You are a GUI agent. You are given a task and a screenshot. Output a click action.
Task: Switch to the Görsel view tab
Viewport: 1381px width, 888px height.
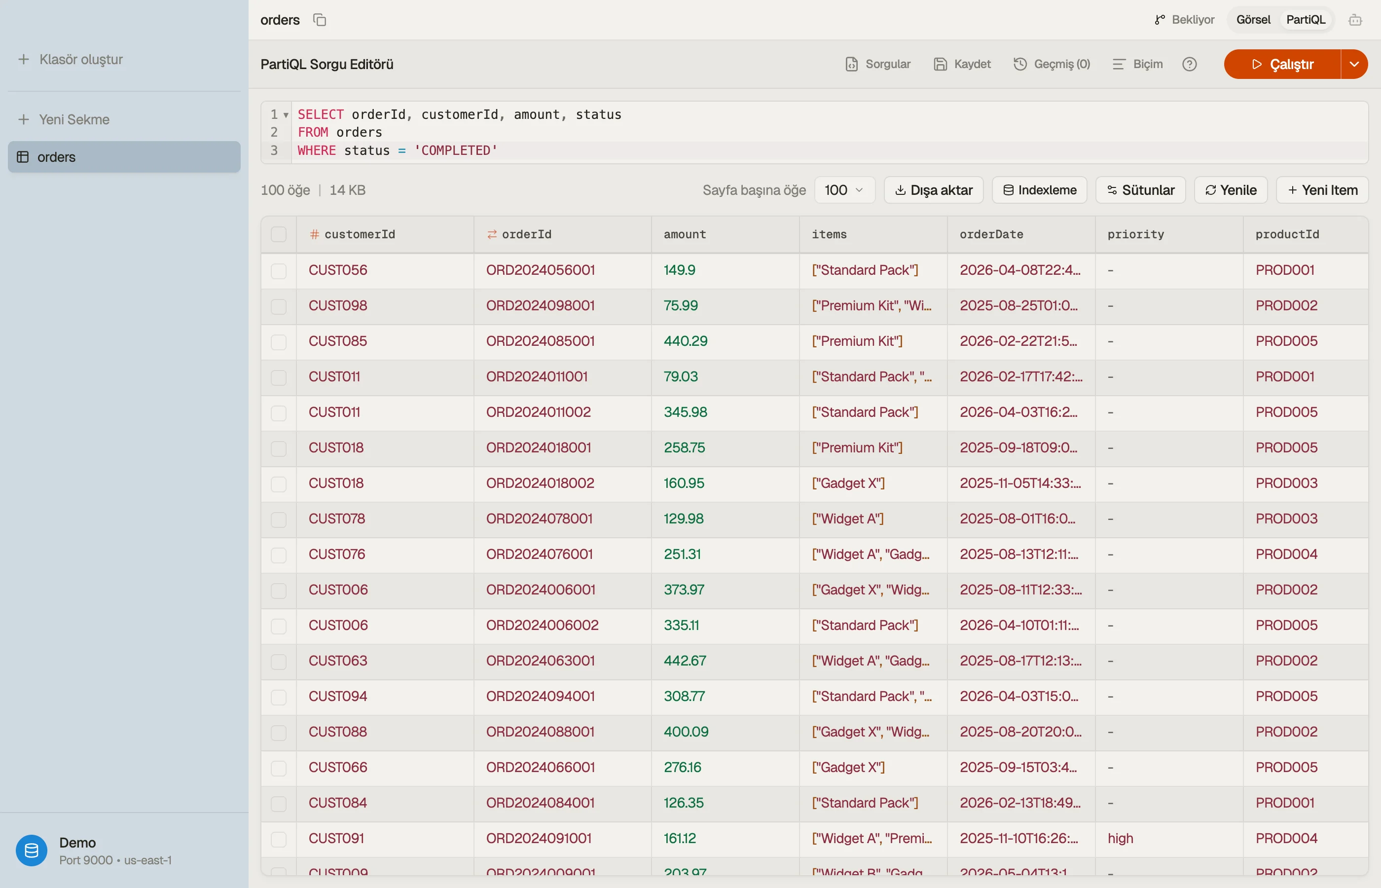click(x=1253, y=20)
